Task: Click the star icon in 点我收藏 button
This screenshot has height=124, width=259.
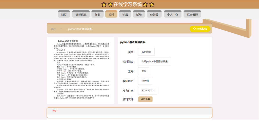Action: pyautogui.click(x=194, y=29)
